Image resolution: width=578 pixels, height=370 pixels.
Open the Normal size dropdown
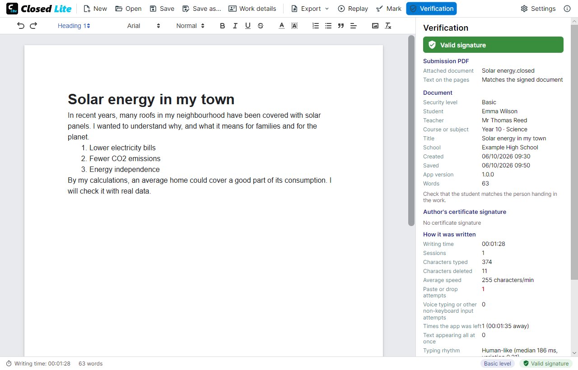pos(191,26)
